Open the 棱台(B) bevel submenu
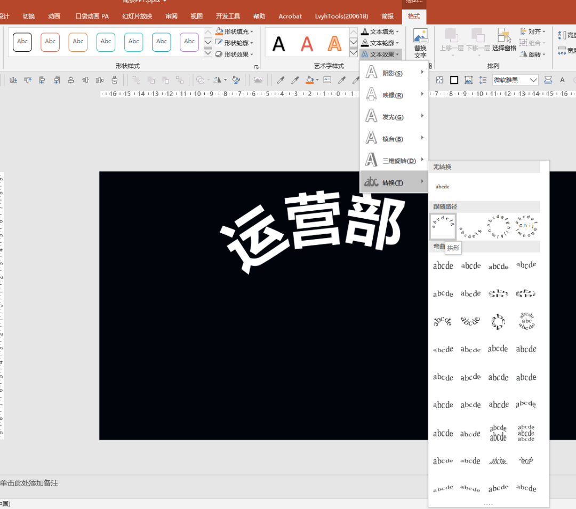This screenshot has height=509, width=576. click(x=394, y=139)
